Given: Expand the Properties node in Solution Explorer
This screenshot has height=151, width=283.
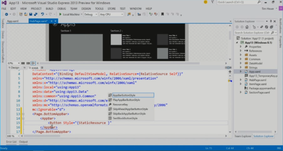Looking at the screenshot, I should pyautogui.click(x=241, y=47).
